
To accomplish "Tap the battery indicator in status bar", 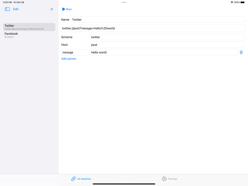I will point(243,2).
